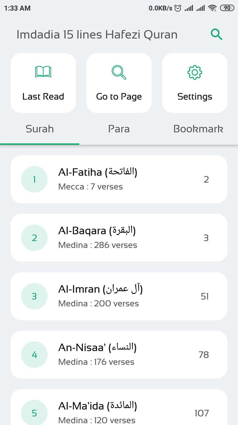Tap the number badge for Al-Fatiha
The height and width of the screenshot is (425, 238).
coord(34,179)
